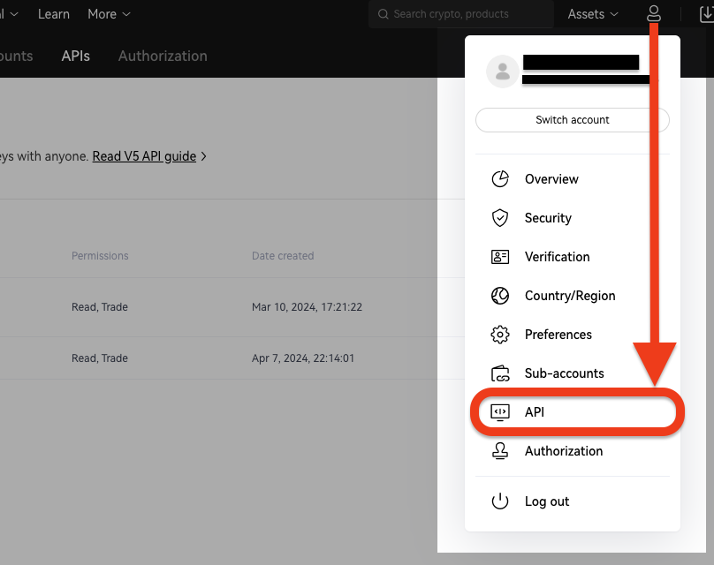Select the Log out menu entry
The image size is (714, 565).
pyautogui.click(x=546, y=501)
